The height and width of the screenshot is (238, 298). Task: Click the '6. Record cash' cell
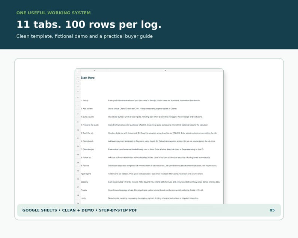click(87, 141)
